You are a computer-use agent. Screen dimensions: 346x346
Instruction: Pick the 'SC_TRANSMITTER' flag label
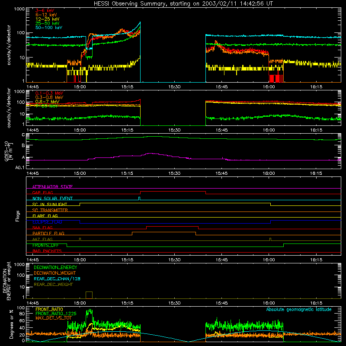tap(50, 210)
